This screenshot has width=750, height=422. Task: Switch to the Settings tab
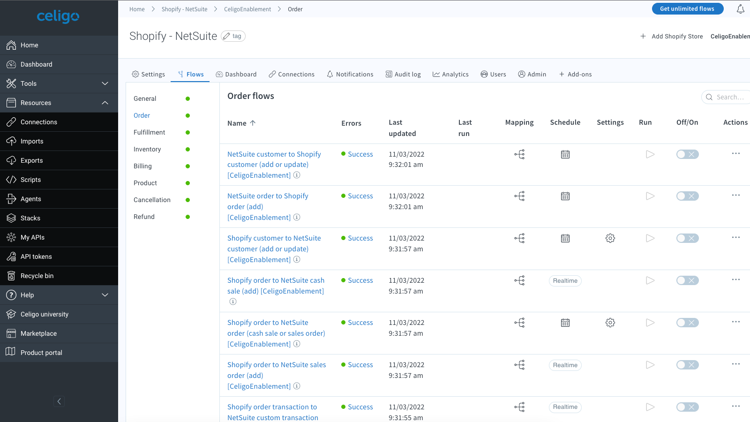149,74
